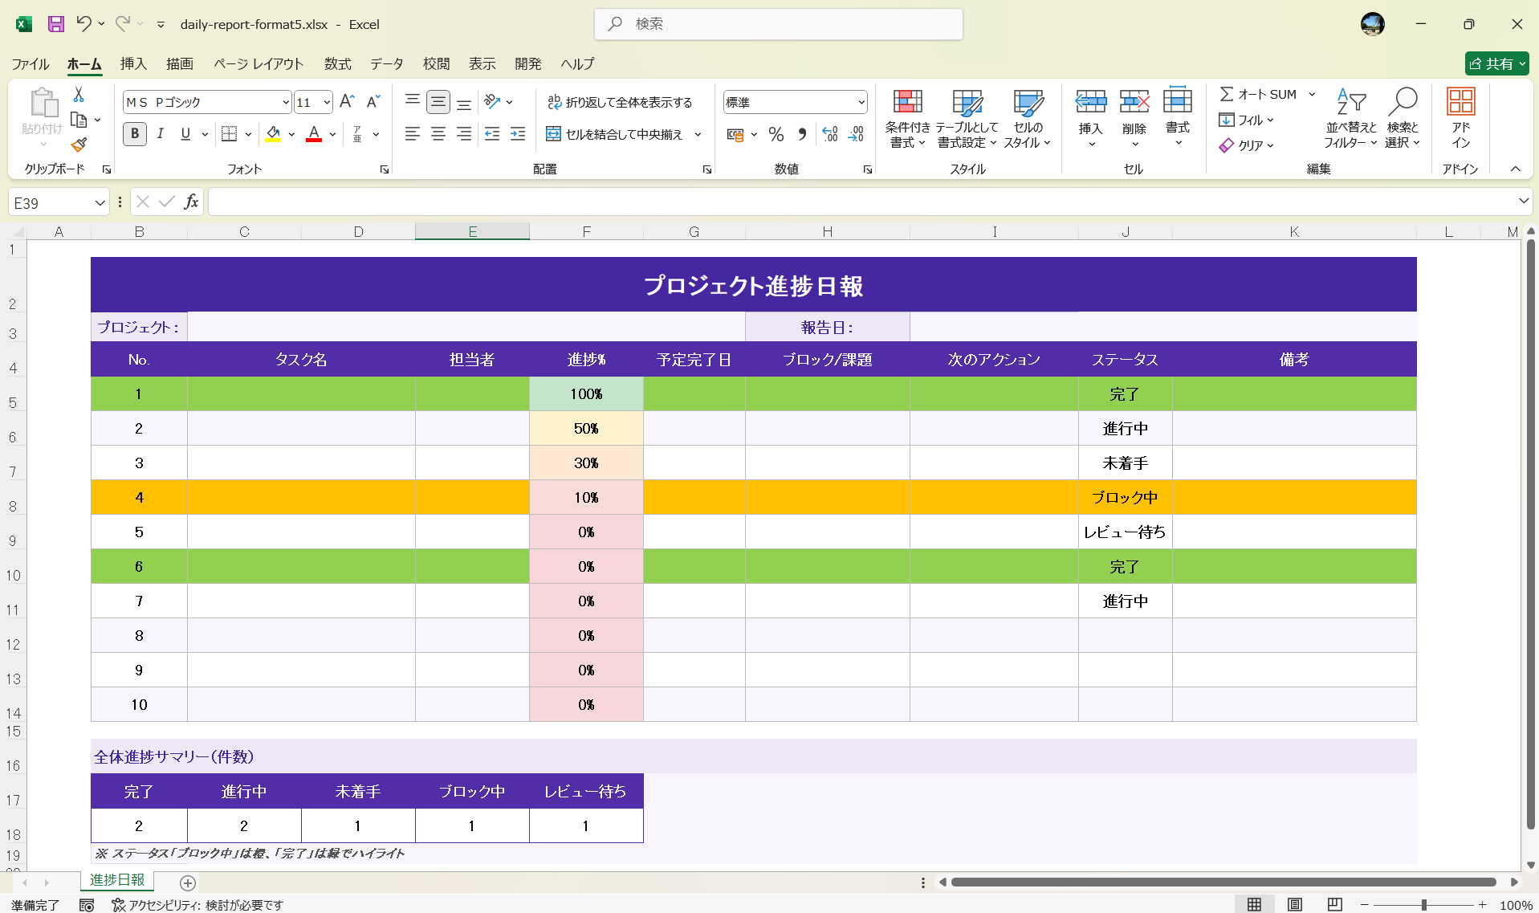Switch to Page Layout view in status bar
Viewport: 1539px width, 913px height.
1294,904
